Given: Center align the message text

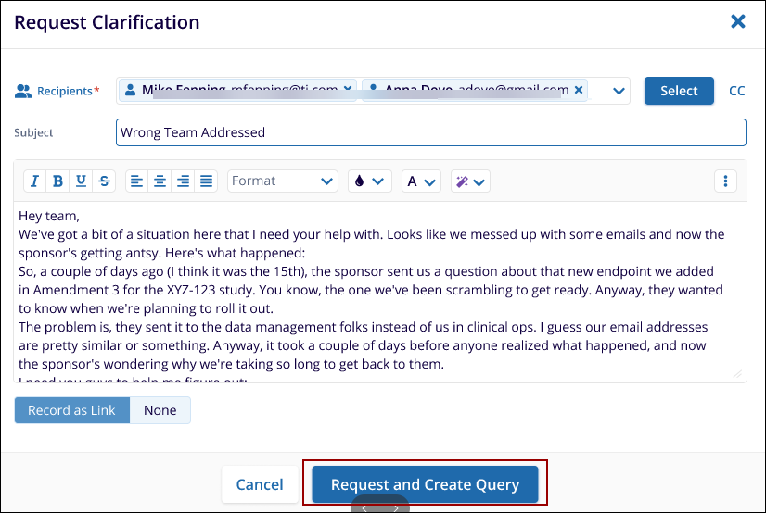Looking at the screenshot, I should [160, 181].
